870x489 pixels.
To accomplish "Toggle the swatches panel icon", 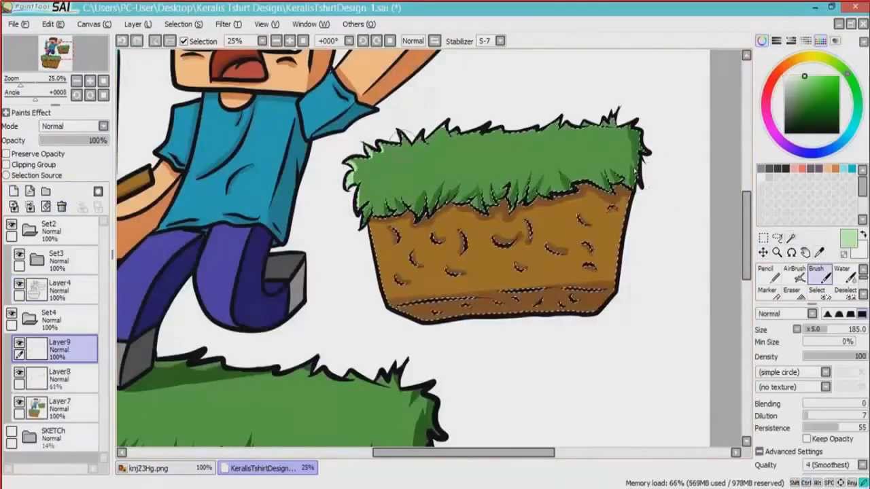I will (820, 41).
